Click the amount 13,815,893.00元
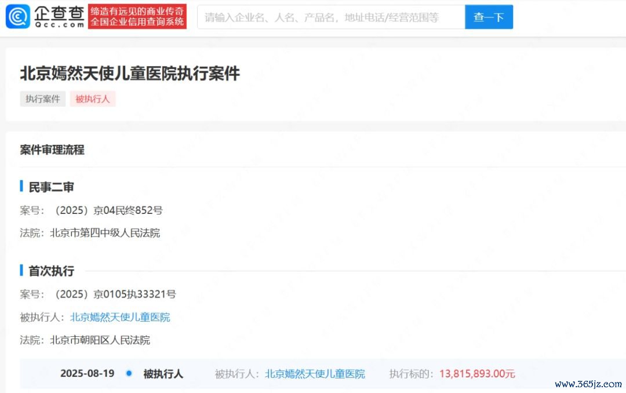The image size is (626, 393). 477,374
